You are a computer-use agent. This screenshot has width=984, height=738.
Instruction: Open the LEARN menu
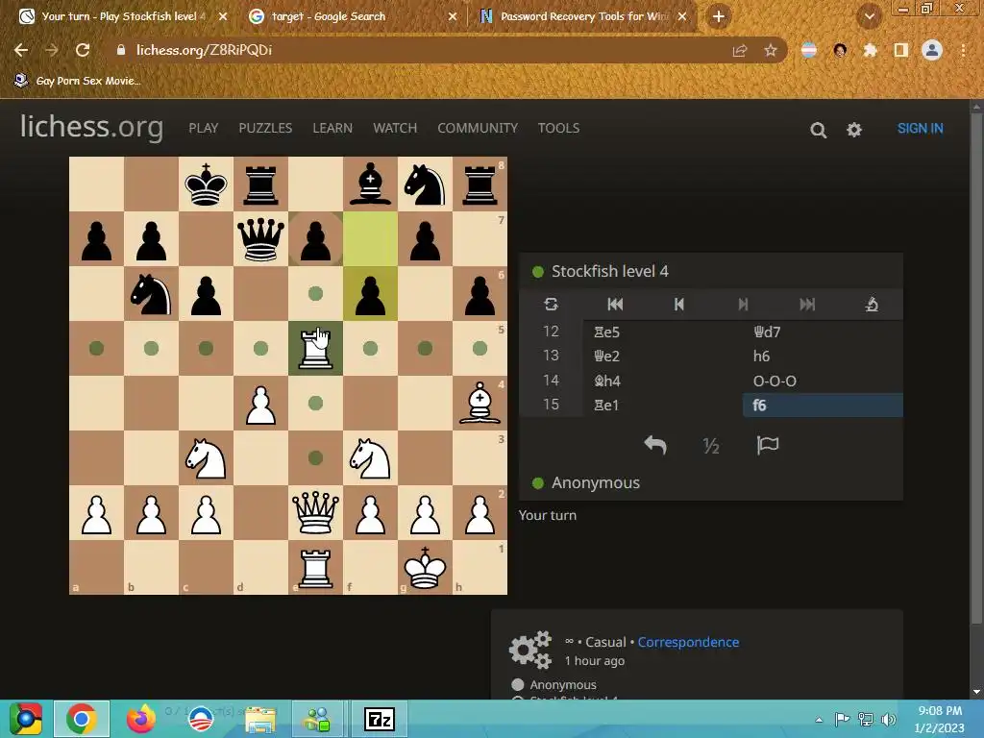[332, 128]
